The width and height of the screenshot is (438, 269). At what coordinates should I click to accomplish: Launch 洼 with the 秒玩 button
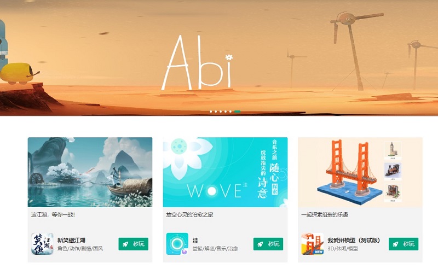[268, 244]
